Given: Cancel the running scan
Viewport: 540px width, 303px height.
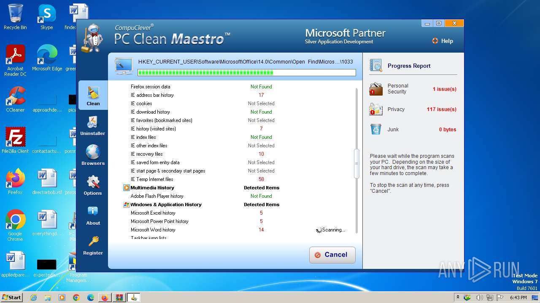Looking at the screenshot, I should point(332,255).
